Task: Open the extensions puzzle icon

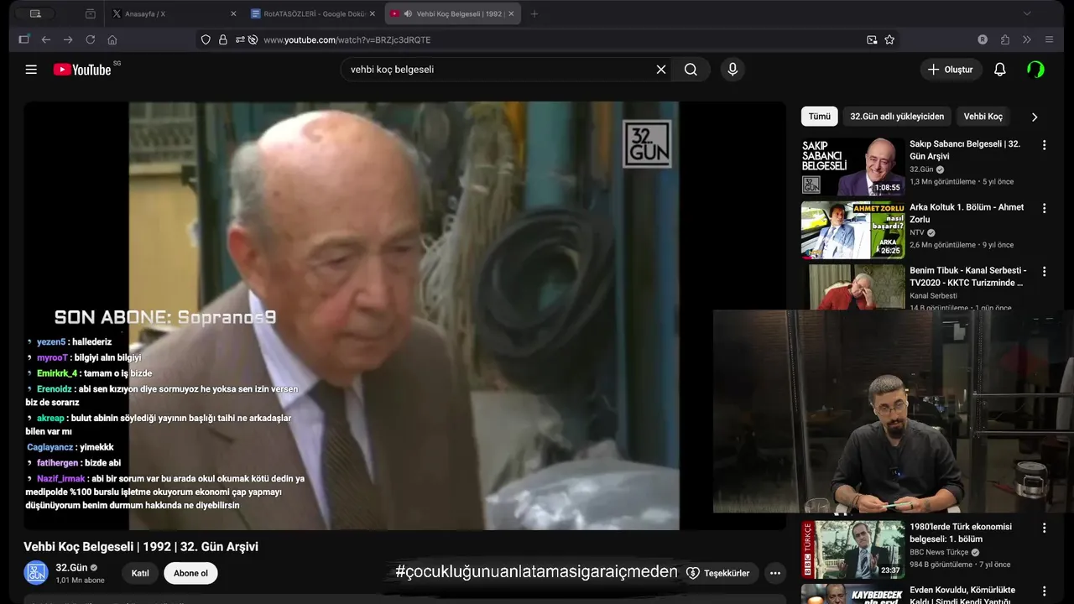Action: (1004, 39)
